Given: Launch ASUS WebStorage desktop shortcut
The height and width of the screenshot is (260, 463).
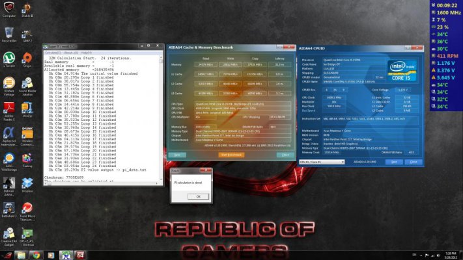Looking at the screenshot, I should click(x=9, y=162).
